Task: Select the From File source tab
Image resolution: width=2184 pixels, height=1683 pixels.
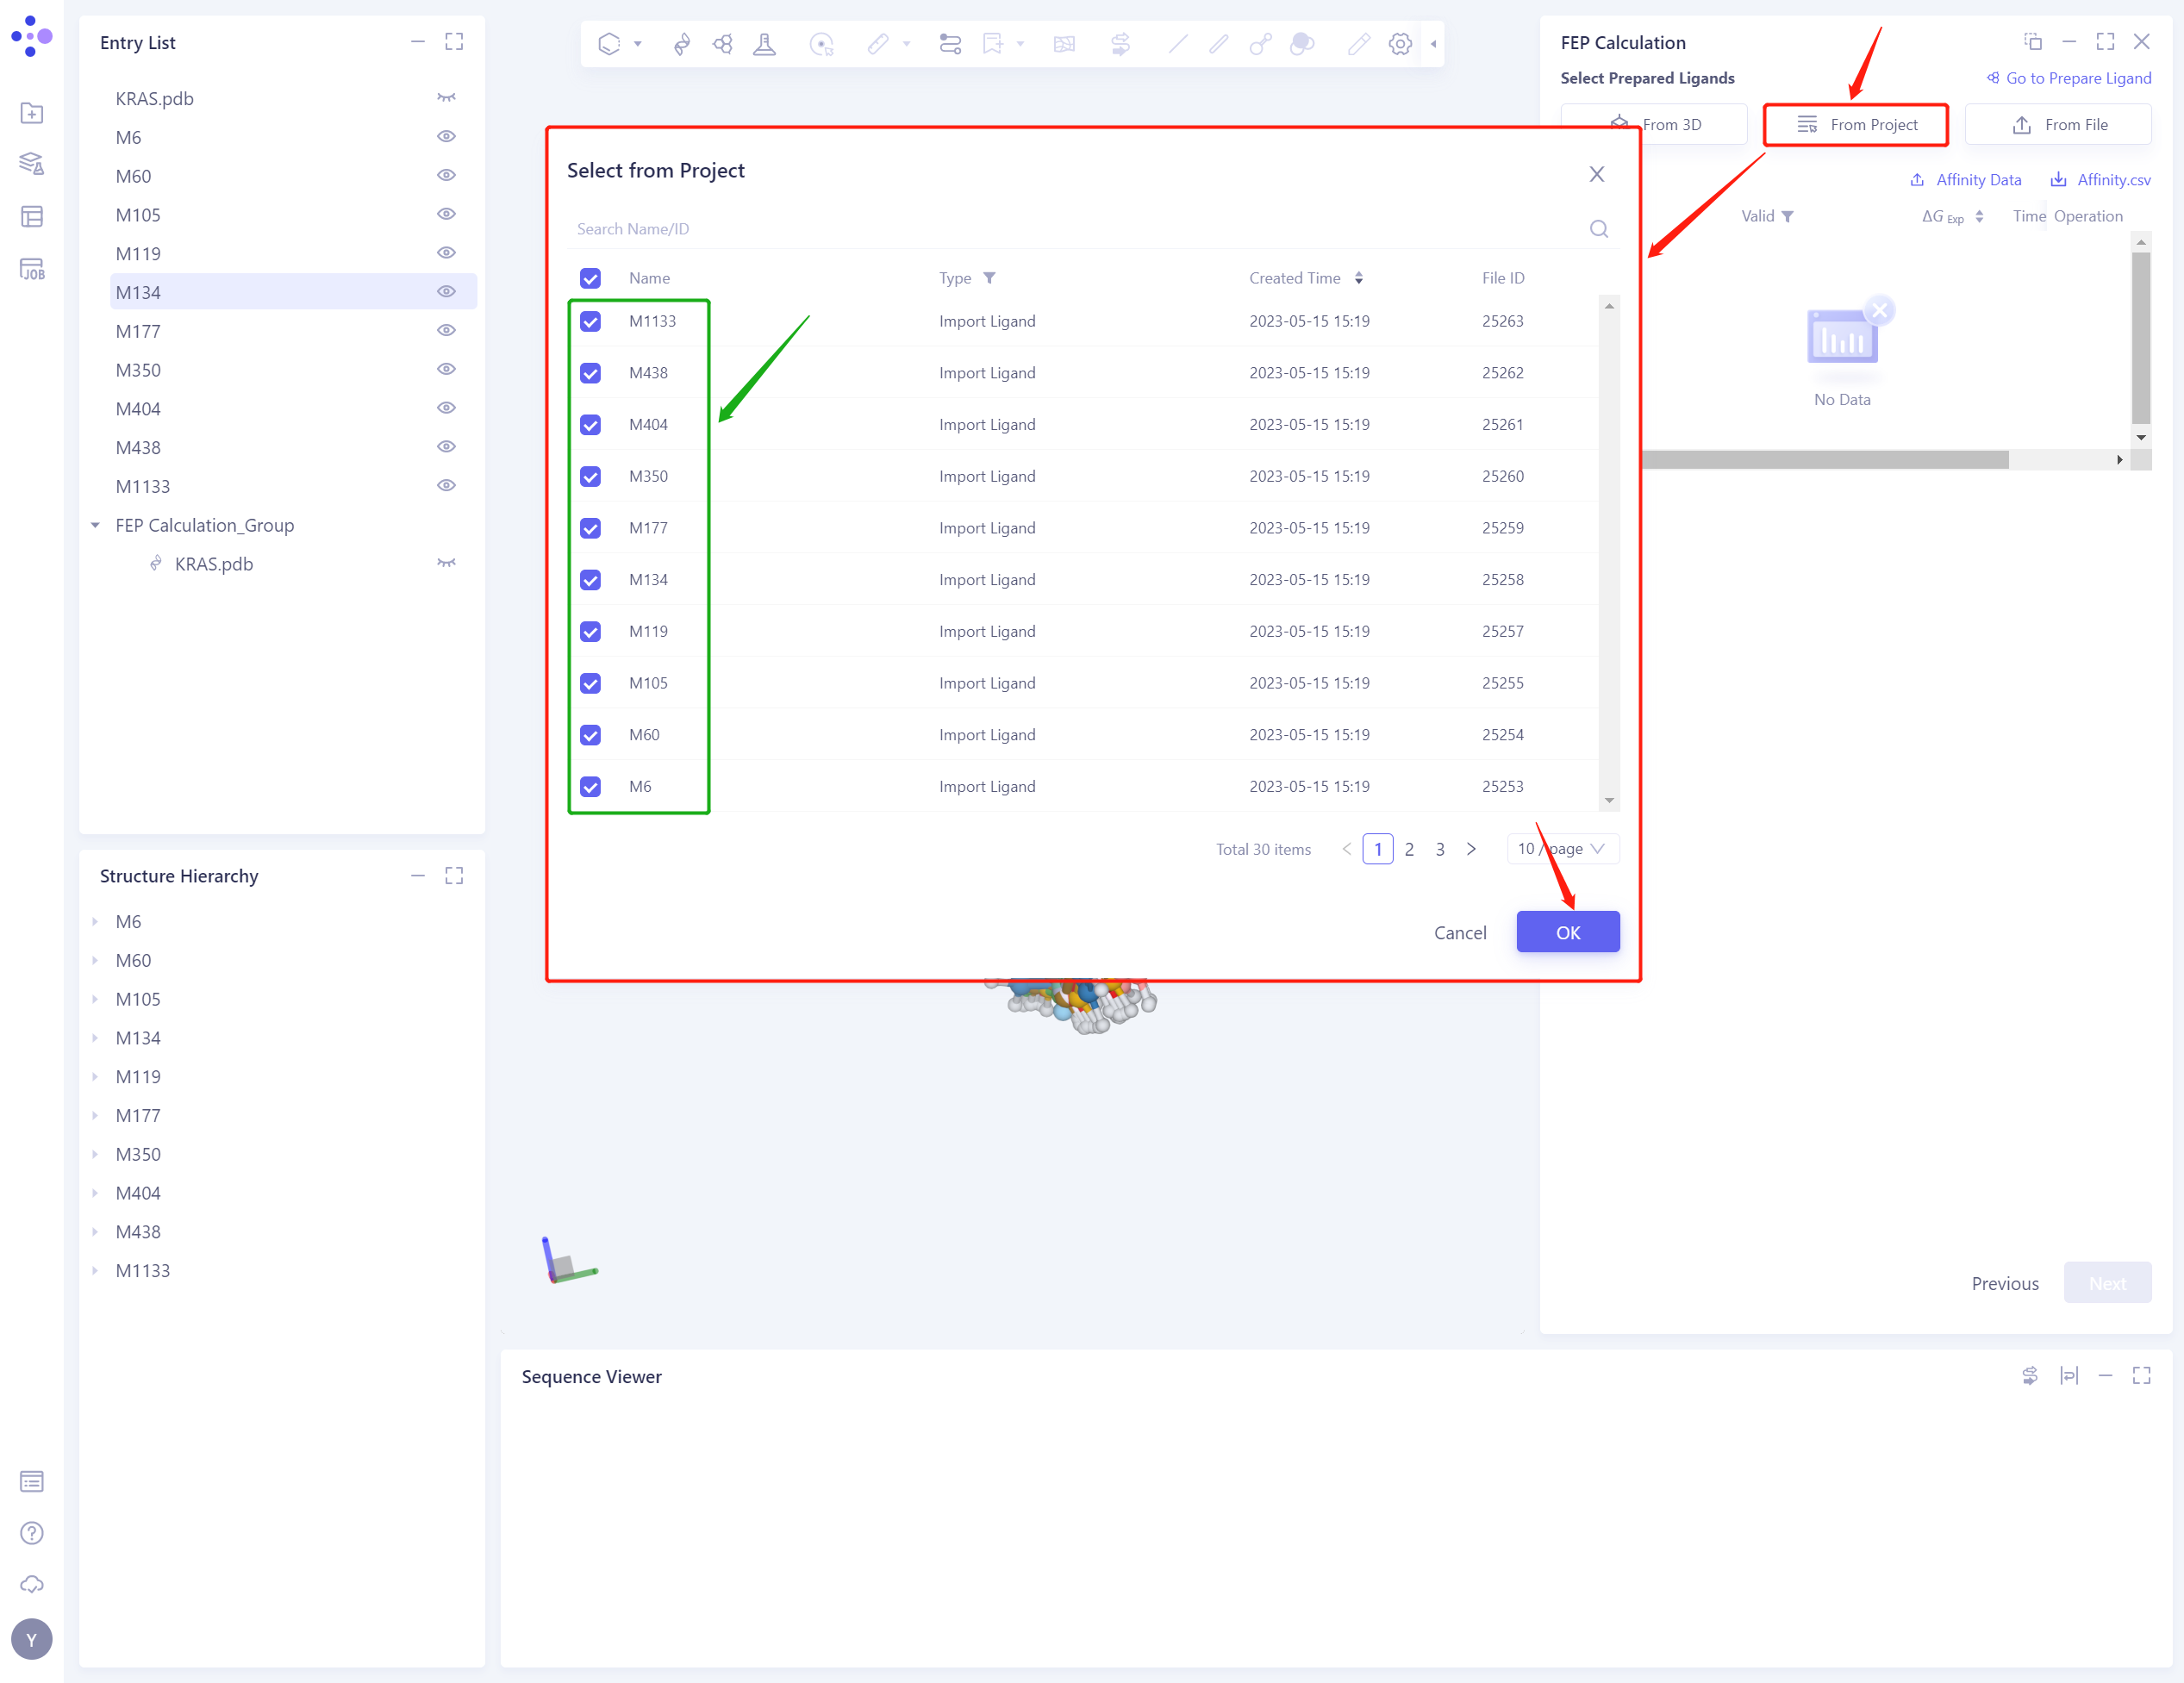Action: 2058,125
